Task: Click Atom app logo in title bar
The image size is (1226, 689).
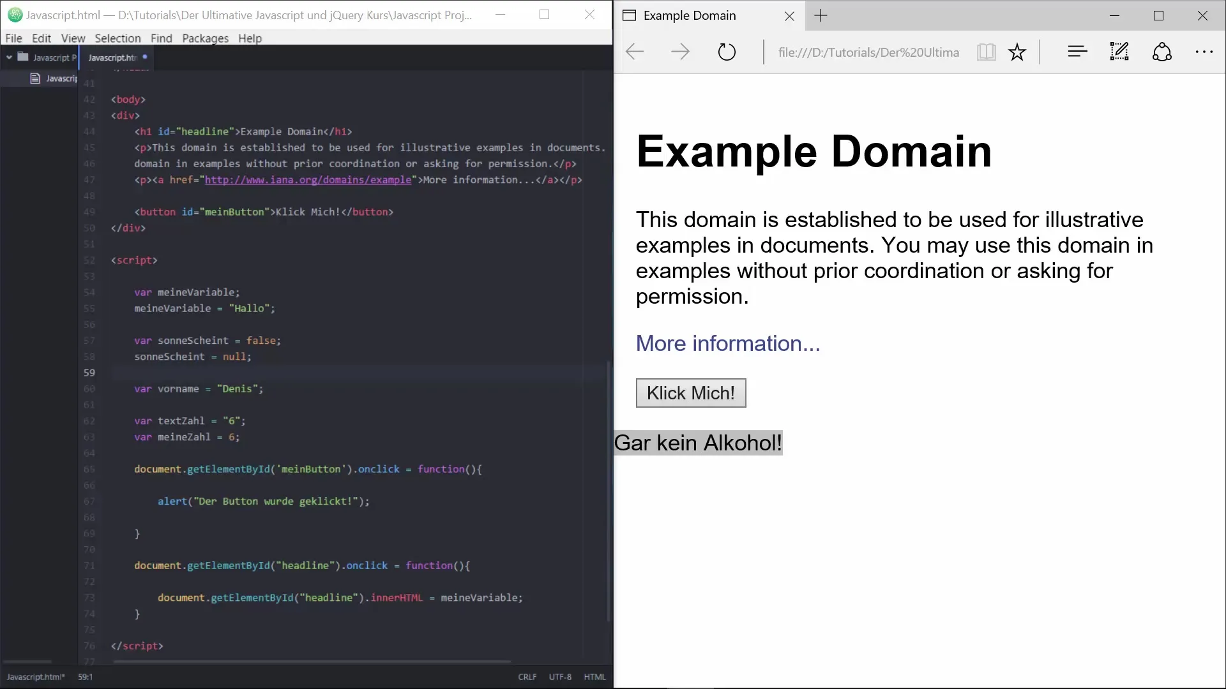Action: [x=15, y=15]
